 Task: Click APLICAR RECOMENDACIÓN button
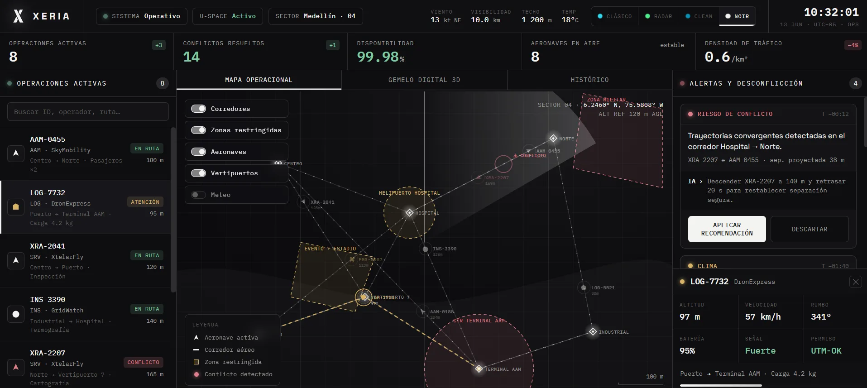tap(727, 229)
